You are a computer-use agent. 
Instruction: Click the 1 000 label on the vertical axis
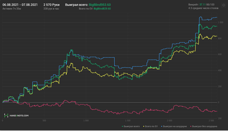coord(221,22)
